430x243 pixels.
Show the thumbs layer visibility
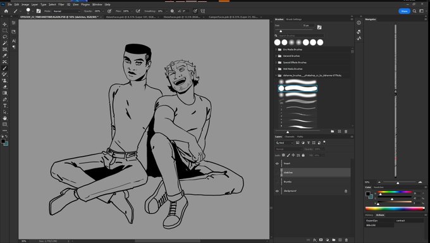(x=277, y=182)
